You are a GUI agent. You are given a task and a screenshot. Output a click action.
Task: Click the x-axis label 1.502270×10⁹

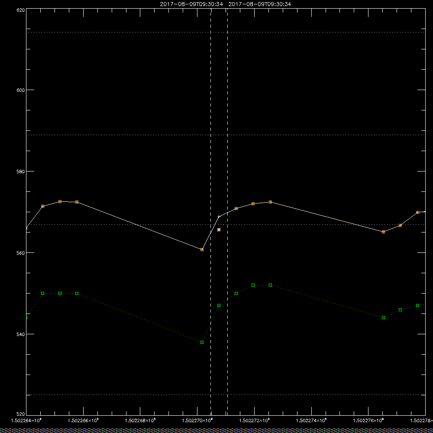point(197,420)
